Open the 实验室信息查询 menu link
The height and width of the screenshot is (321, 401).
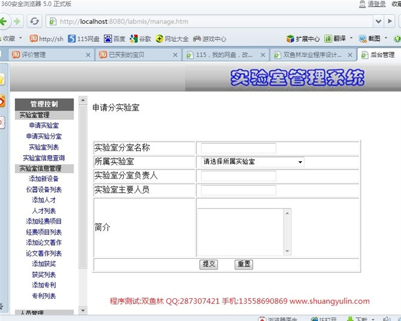pos(44,158)
